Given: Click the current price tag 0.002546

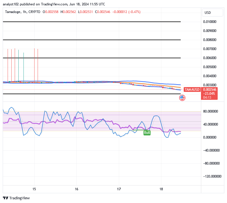Looking at the screenshot, I should [x=210, y=90].
